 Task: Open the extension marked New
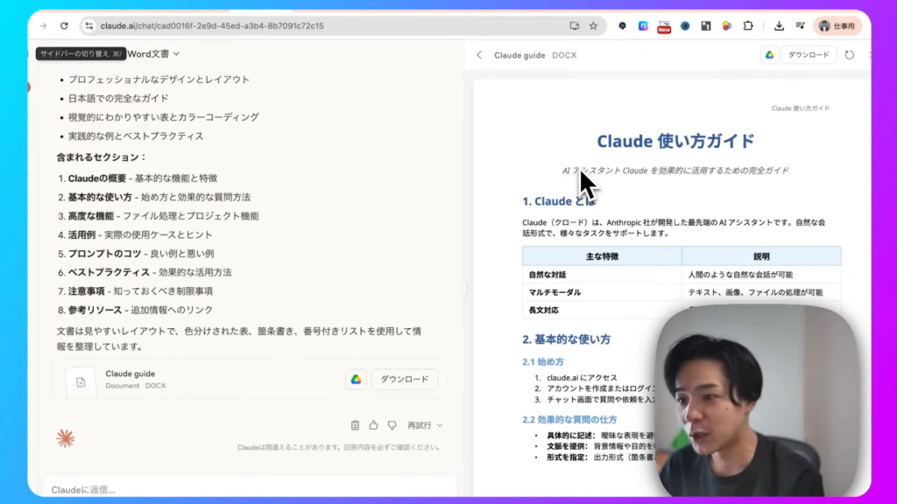pyautogui.click(x=664, y=26)
